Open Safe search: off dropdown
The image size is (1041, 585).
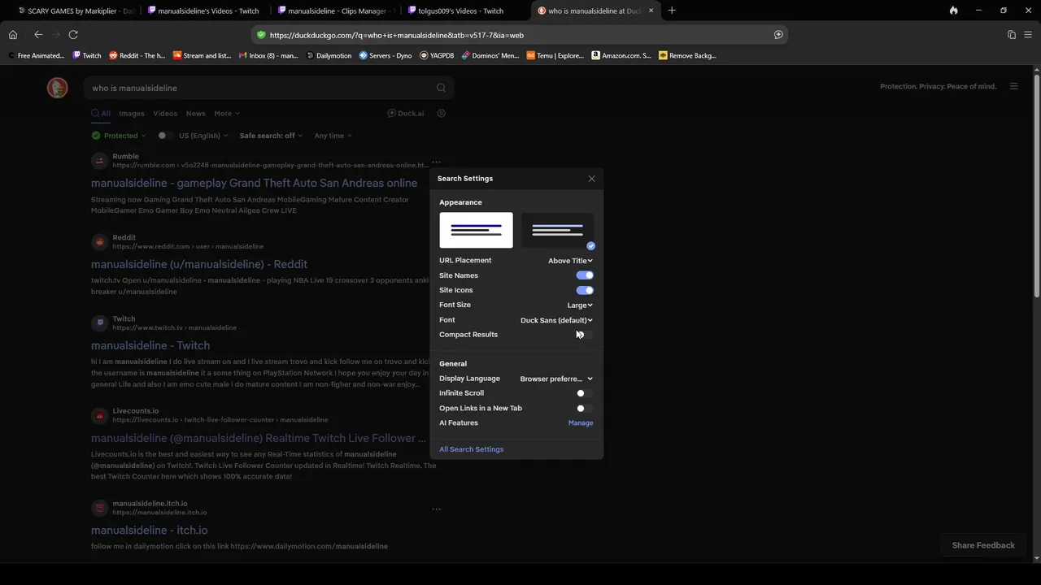coord(271,136)
